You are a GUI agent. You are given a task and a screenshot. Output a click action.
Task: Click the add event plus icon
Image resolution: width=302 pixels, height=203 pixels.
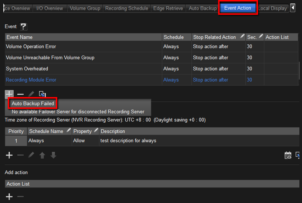(x=9, y=94)
